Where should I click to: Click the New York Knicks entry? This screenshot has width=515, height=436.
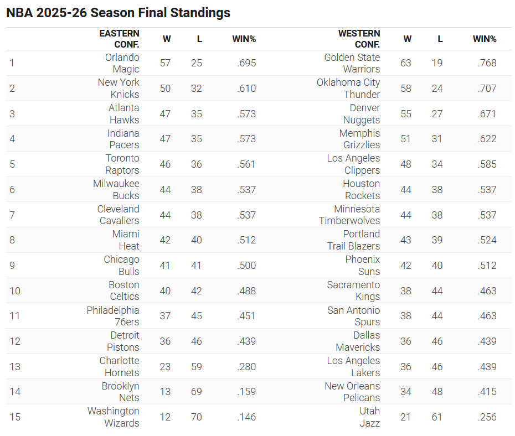point(119,89)
